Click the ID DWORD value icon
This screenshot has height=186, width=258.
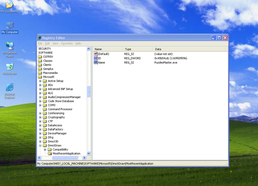(95, 58)
